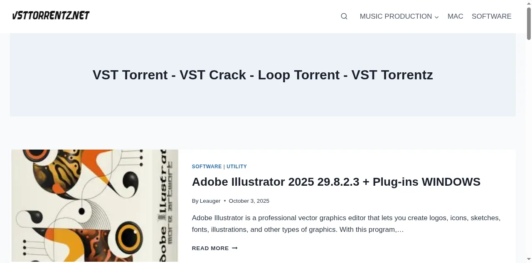This screenshot has height=263, width=532.
Task: Open the MAC menu item
Action: click(455, 16)
